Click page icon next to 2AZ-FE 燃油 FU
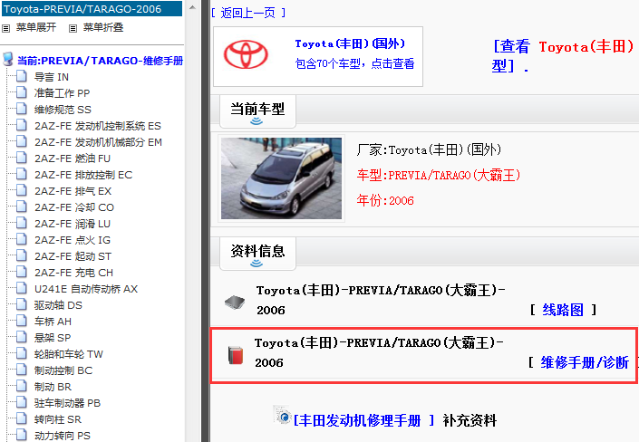Screen dimensions: 639x442 [22, 158]
